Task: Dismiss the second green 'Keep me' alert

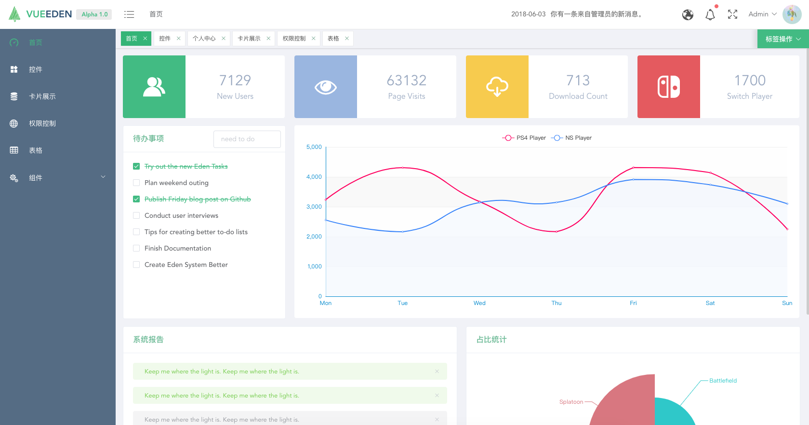Action: (437, 395)
